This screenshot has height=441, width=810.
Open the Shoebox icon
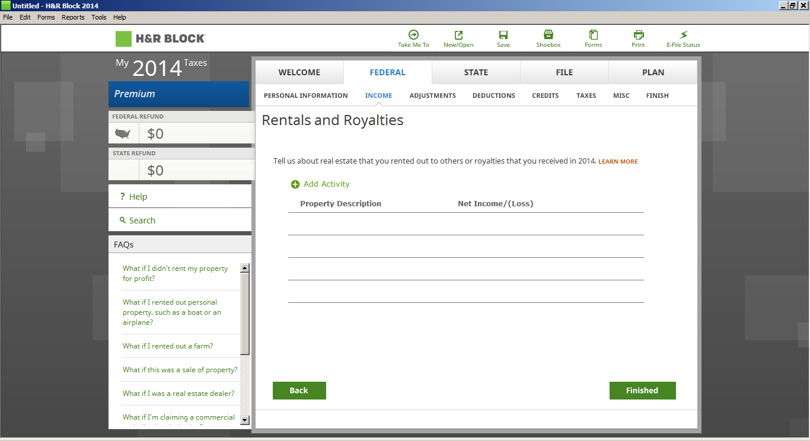tap(548, 35)
